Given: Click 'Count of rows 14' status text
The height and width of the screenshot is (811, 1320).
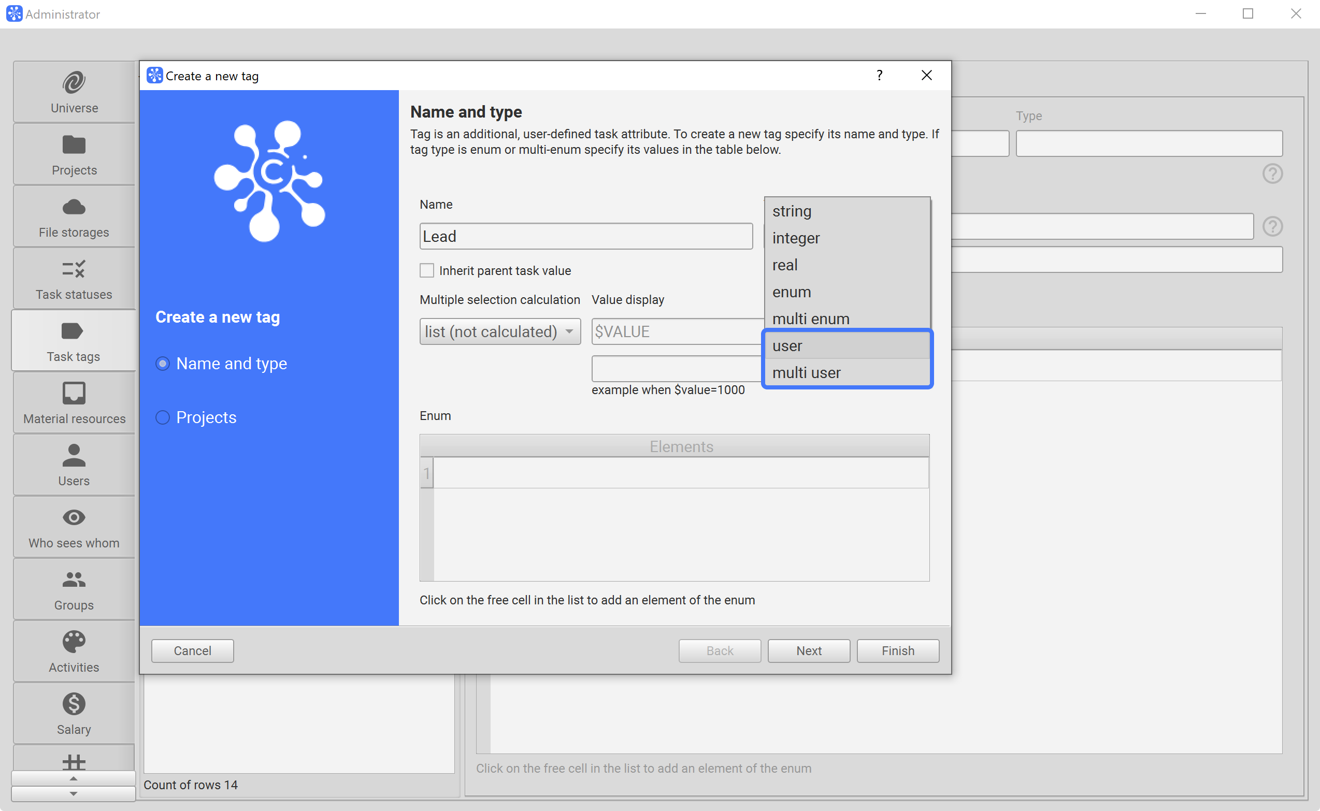Looking at the screenshot, I should pyautogui.click(x=191, y=785).
